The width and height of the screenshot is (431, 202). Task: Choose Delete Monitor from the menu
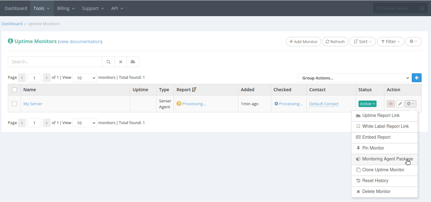[x=384, y=192]
